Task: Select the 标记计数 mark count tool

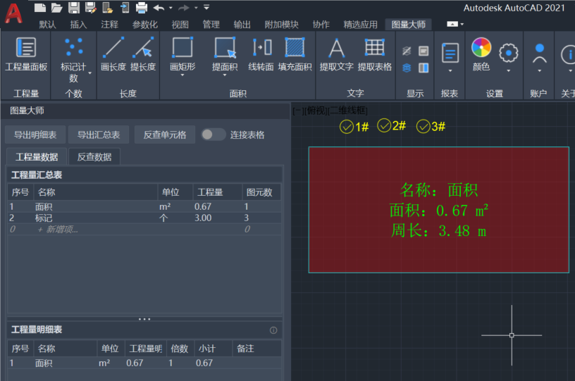Action: click(74, 60)
